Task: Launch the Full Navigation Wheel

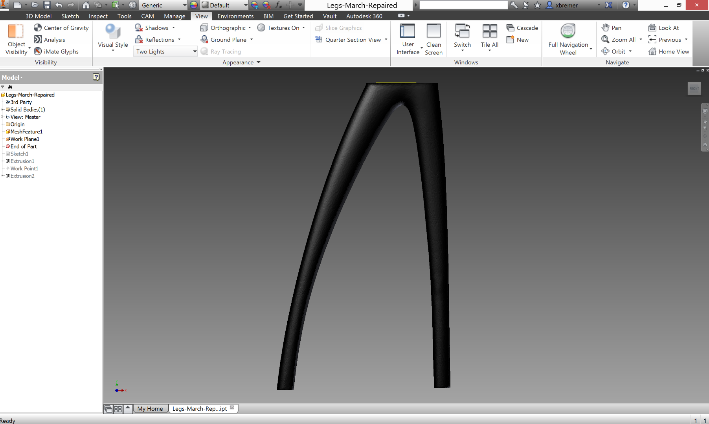Action: pyautogui.click(x=568, y=39)
